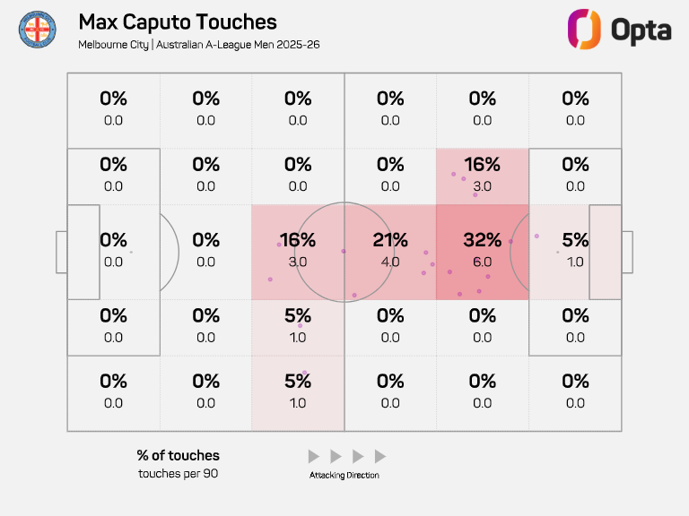Select the bottom-most 5% touch zone
This screenshot has height=516, width=689.
pyautogui.click(x=298, y=391)
